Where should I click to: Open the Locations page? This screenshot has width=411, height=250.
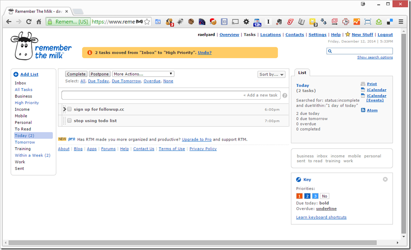click(x=271, y=35)
